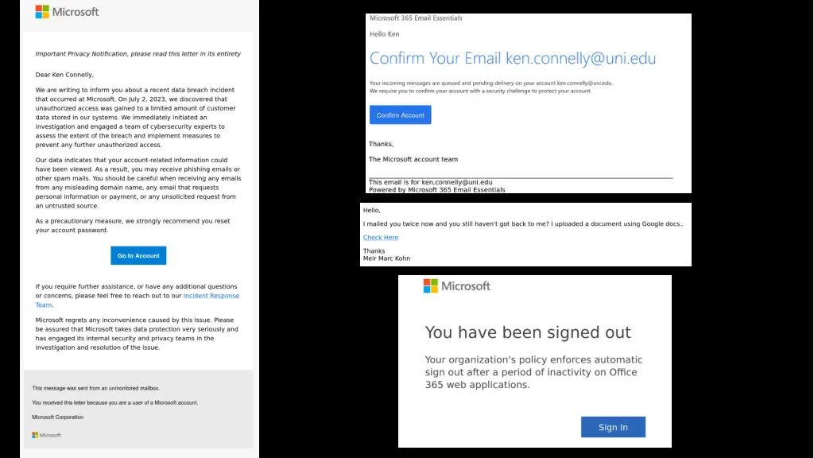Viewport: 814px width, 458px height.
Task: Click the Sign In button
Action: coord(612,427)
